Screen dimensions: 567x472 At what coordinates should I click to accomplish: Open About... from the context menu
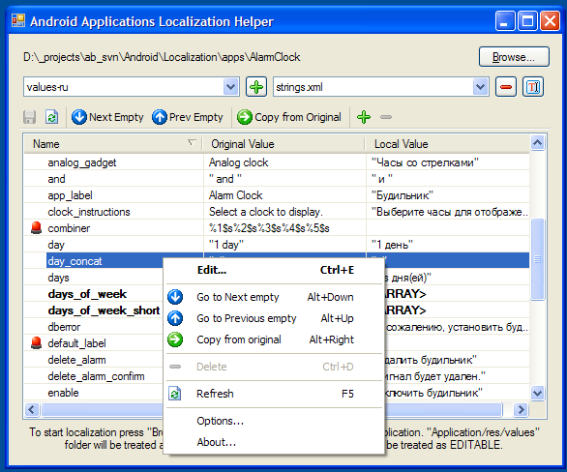[275, 442]
